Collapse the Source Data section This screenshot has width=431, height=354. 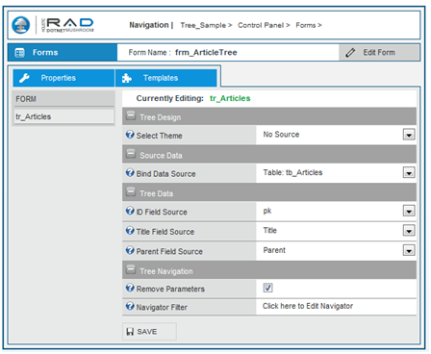(x=131, y=154)
